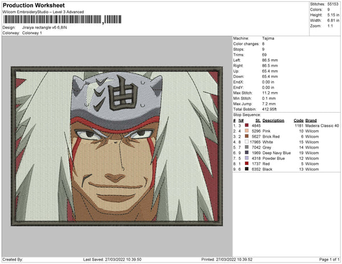Click the Total Bobbin value 412.95ft

[269, 109]
